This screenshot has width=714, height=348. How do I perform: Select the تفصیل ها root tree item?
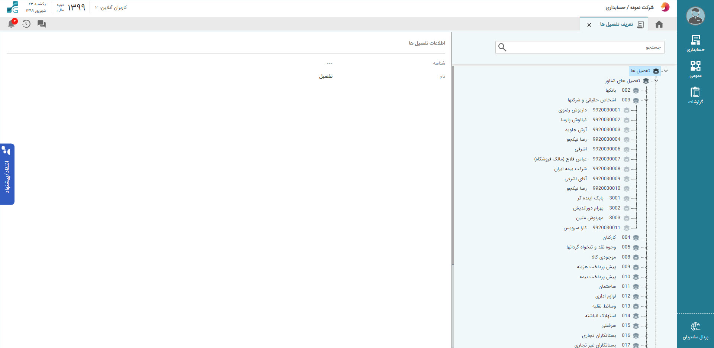(644, 71)
